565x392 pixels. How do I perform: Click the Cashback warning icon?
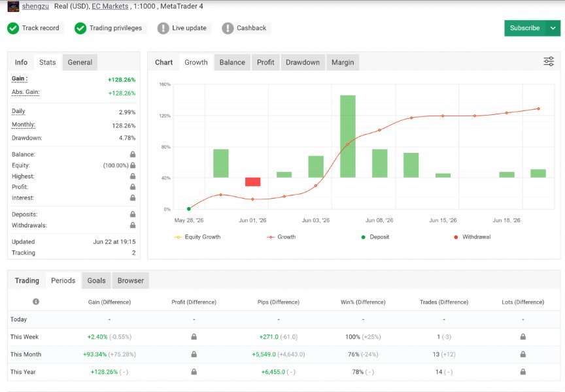(228, 28)
